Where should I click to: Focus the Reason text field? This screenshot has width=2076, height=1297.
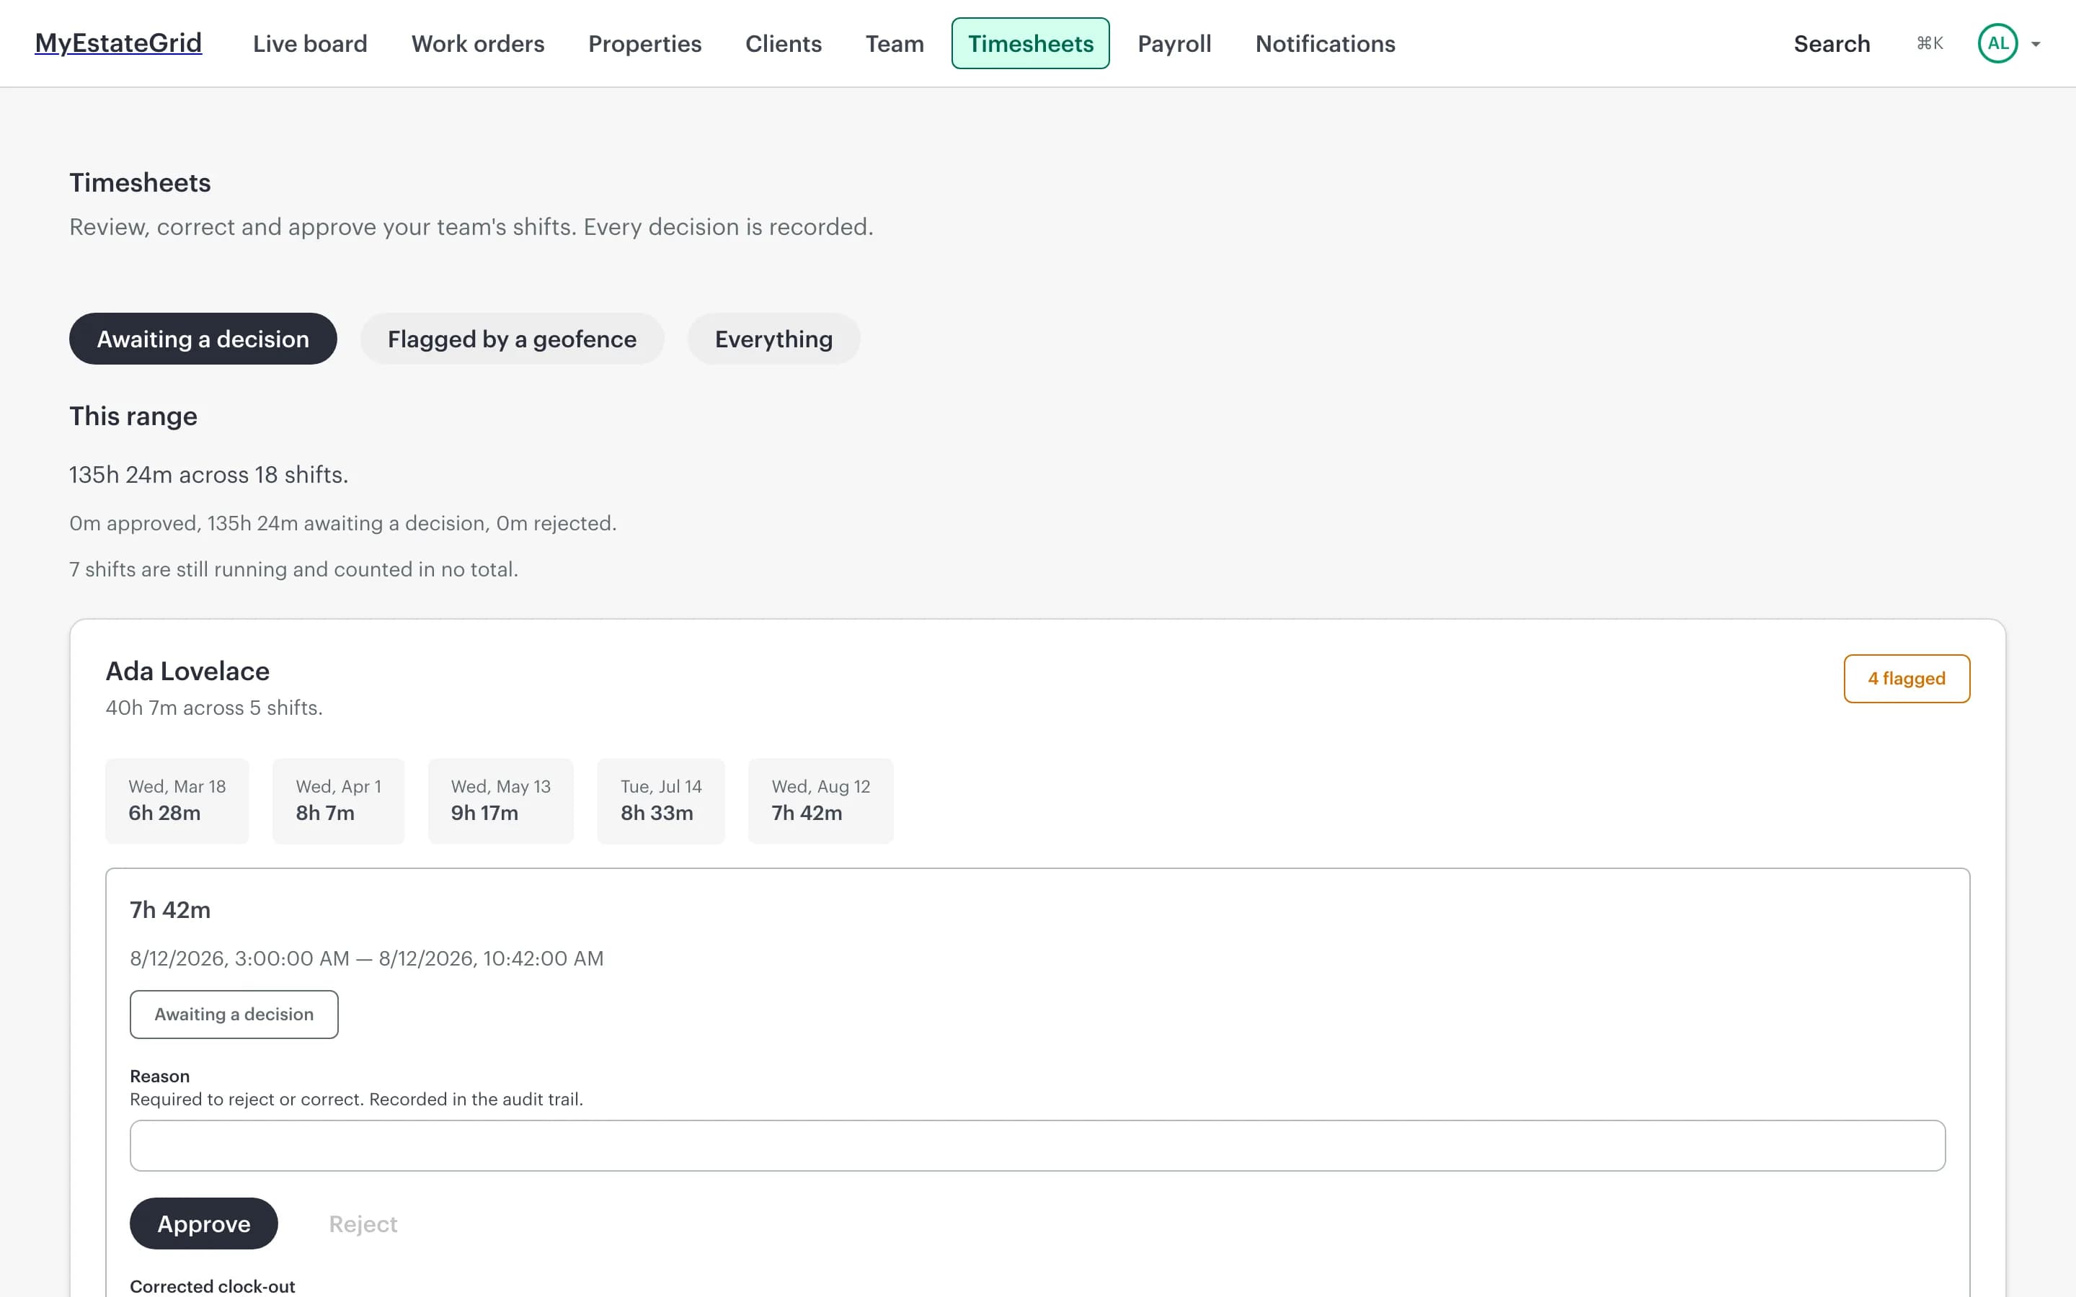point(1037,1145)
